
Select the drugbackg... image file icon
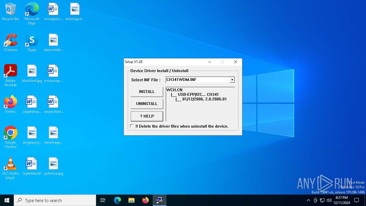(32, 136)
